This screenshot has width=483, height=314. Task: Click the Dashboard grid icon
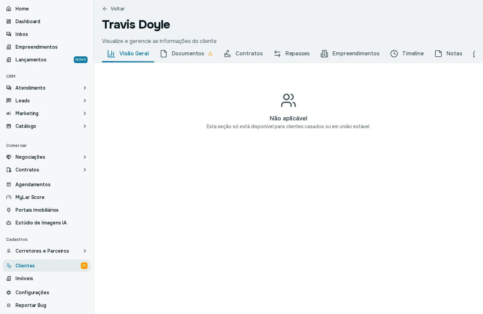pos(9,21)
